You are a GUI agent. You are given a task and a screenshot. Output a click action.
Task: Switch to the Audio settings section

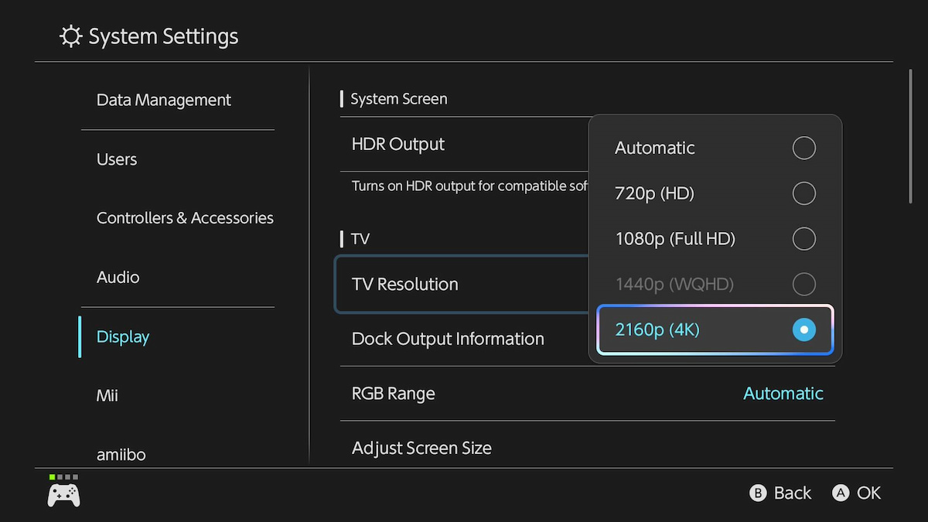tap(118, 277)
